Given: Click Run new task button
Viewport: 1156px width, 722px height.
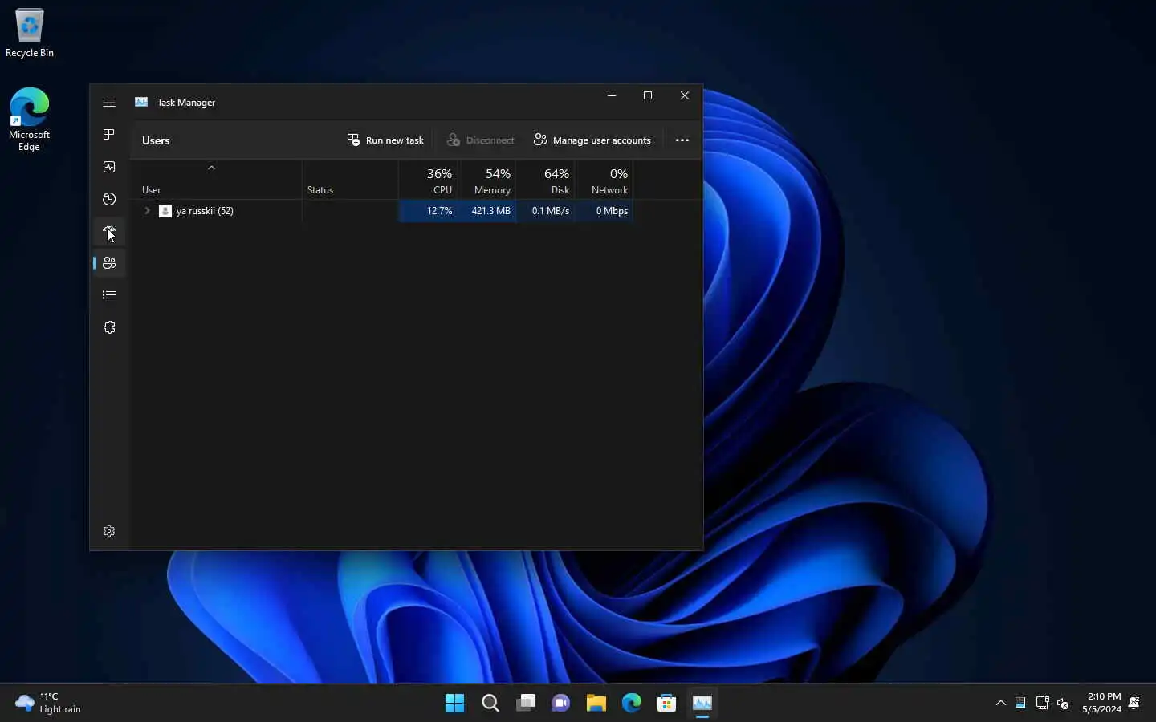Looking at the screenshot, I should coord(385,140).
